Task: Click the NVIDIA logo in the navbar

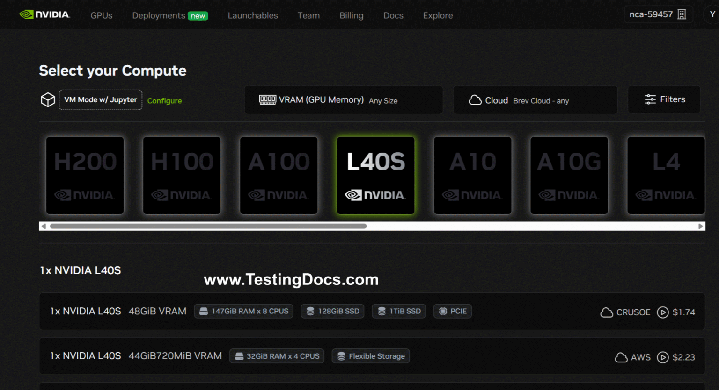Action: (x=44, y=14)
